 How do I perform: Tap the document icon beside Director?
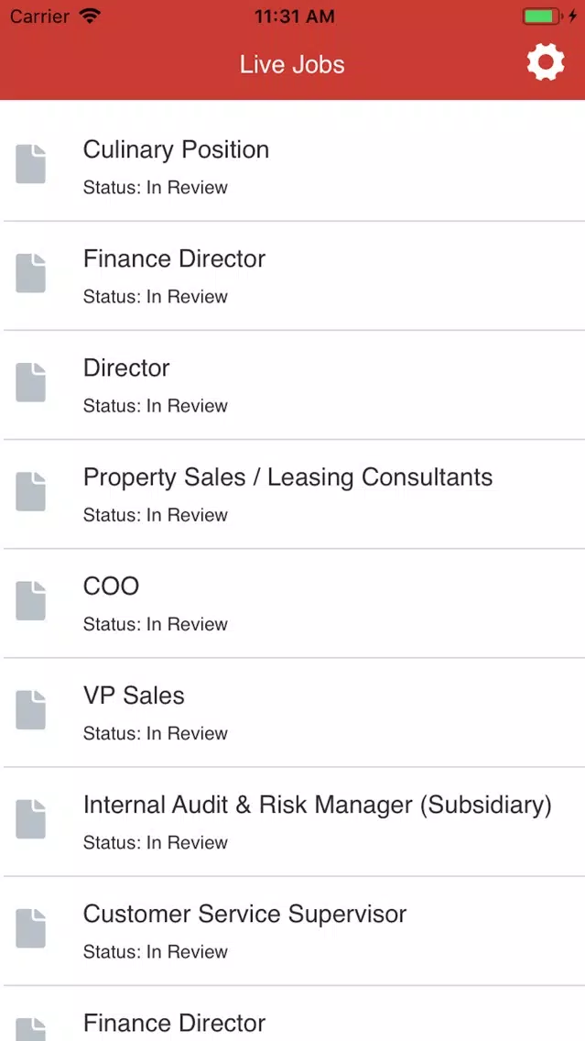tap(30, 382)
